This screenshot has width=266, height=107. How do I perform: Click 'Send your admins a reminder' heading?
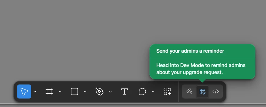pyautogui.click(x=190, y=51)
